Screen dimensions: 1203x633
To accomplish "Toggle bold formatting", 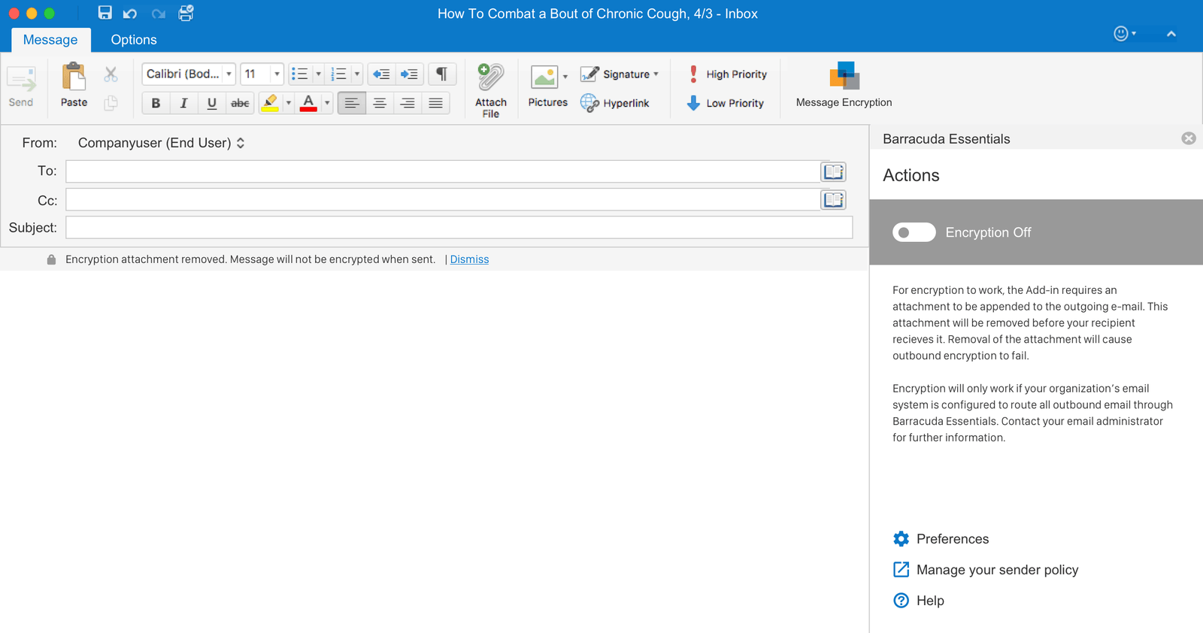I will (x=156, y=103).
